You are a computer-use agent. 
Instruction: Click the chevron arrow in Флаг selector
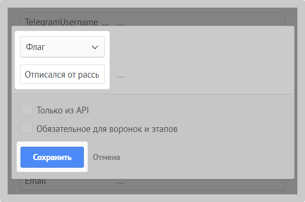94,47
